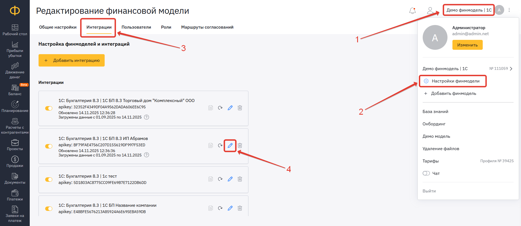521x226 pixels.
Task: Edit the Название компании integration
Action: (230, 208)
